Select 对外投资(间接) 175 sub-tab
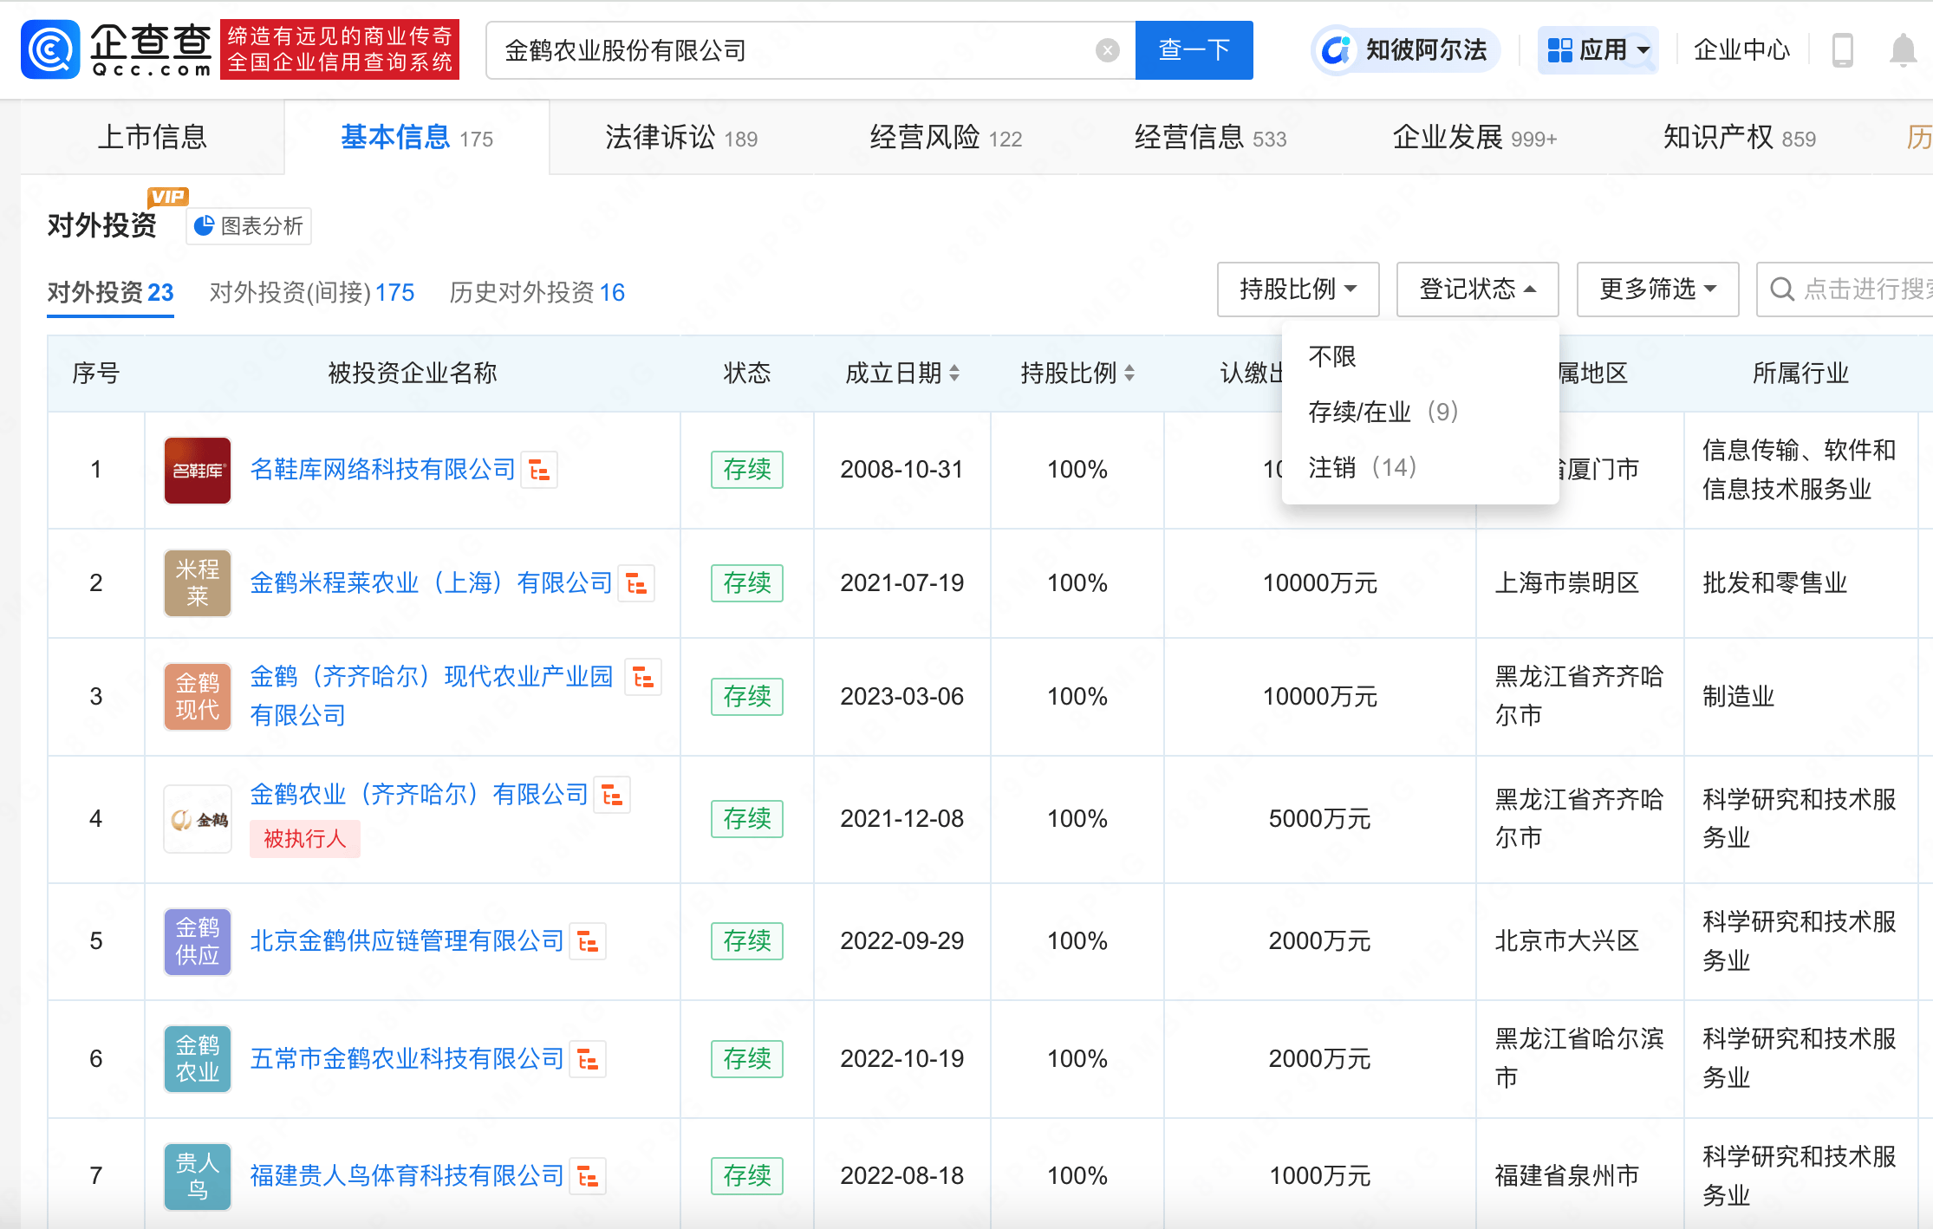The height and width of the screenshot is (1229, 1933). [x=312, y=292]
